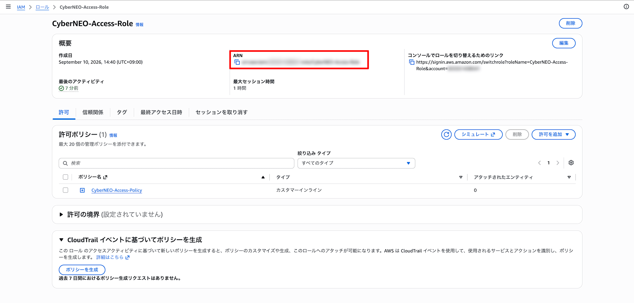Sort by ポリシー名 ascending arrow
The image size is (634, 303).
(263, 177)
